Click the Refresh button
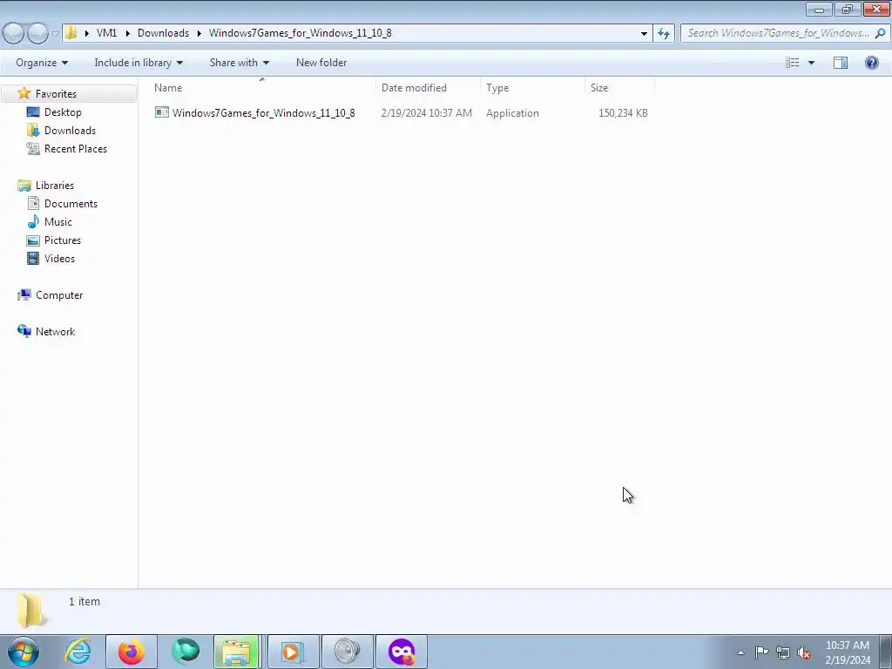The height and width of the screenshot is (669, 892). [664, 34]
